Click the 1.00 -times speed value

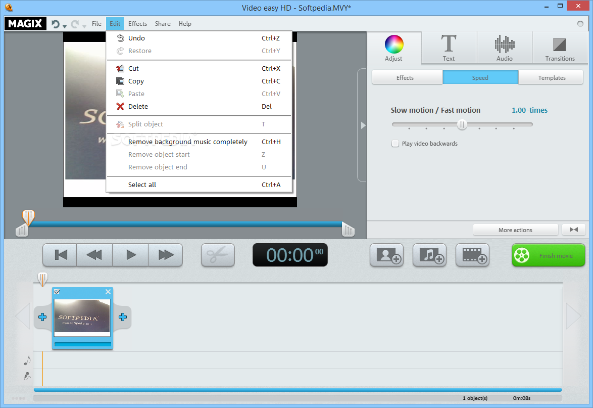[x=529, y=110]
